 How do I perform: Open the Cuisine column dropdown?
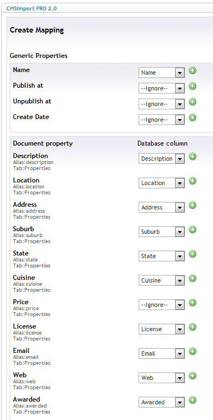161,280
